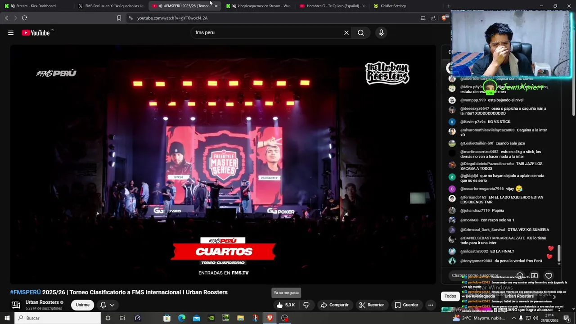
Task: Open chat user @Kevin-p7x9s
Action: pos(473,121)
